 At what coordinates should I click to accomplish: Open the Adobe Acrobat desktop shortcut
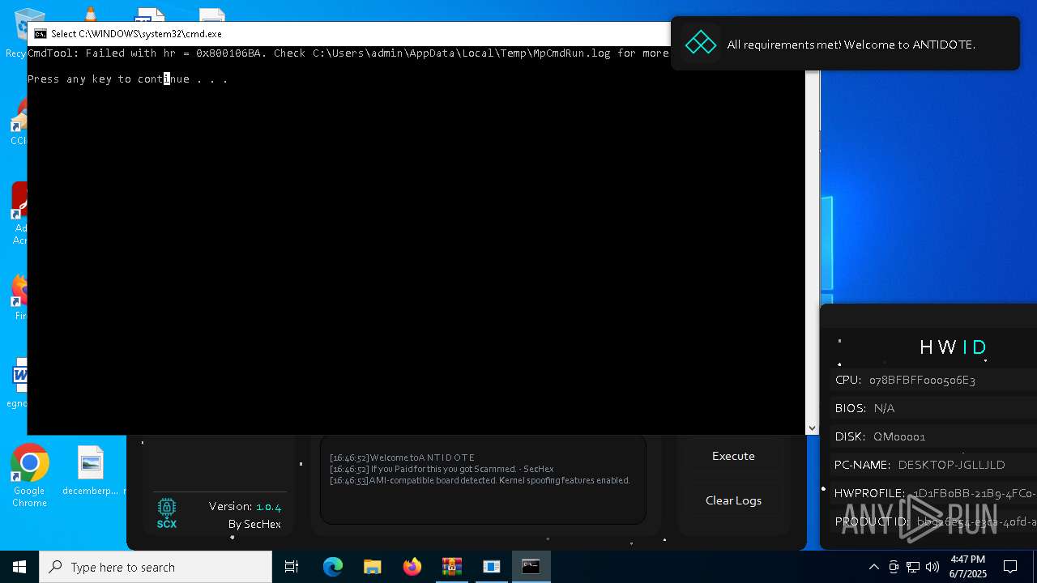(19, 212)
